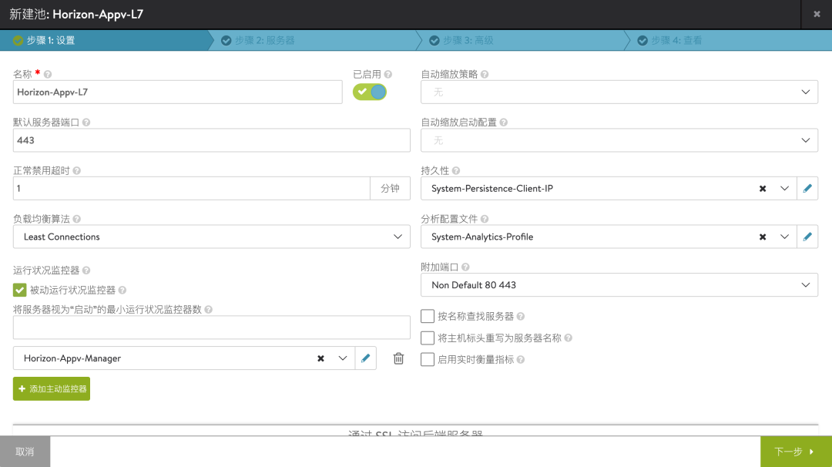832x467 pixels.
Task: Show help for 按名称查找服务器
Action: pos(521,316)
